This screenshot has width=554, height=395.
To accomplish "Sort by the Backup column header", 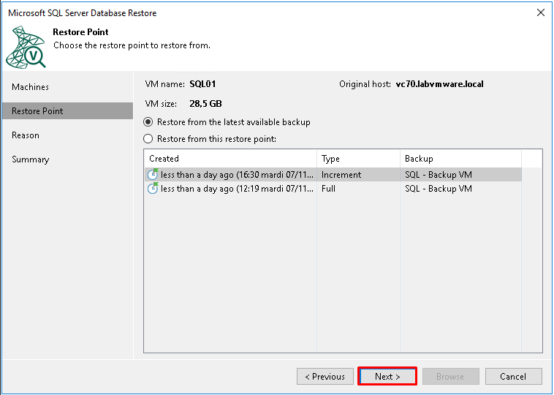I will point(460,159).
